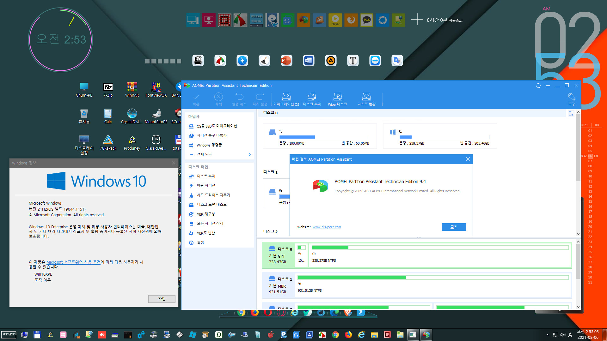Screen dimensions: 607x341
Task: Open the AOMEI hamburger menu icon
Action: [548, 86]
